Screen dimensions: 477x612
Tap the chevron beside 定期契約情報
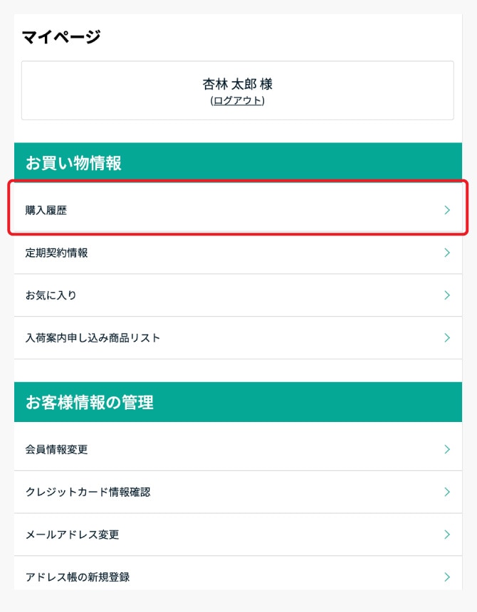pos(447,253)
